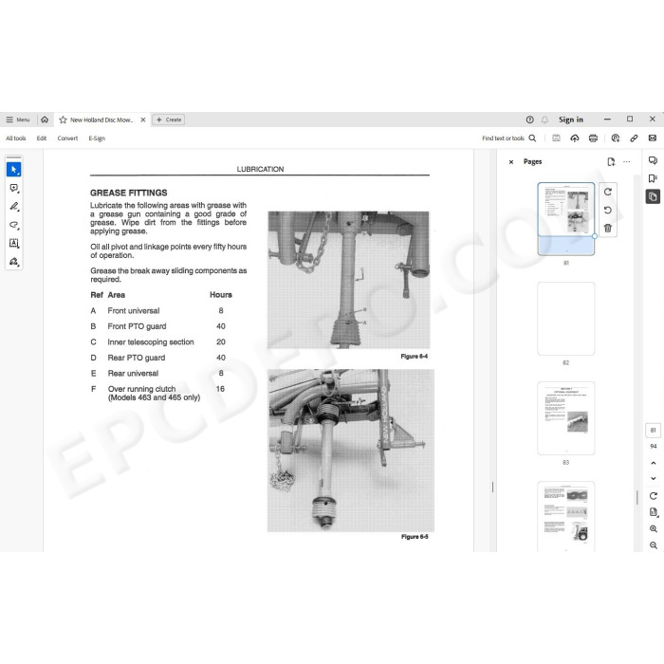Click the rotate view icon in right rail
The height and width of the screenshot is (664, 664).
point(653,496)
